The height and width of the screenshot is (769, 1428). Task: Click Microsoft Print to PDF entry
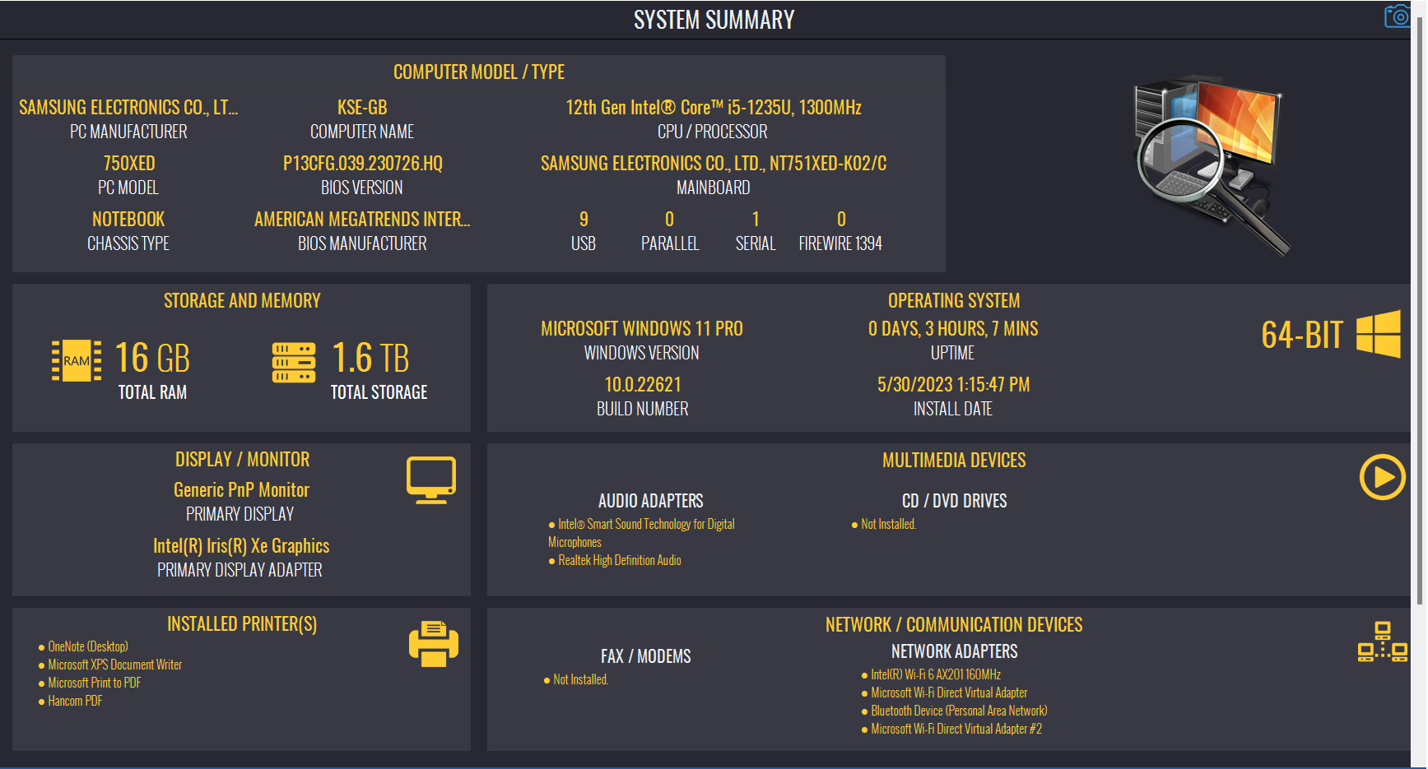pos(90,683)
